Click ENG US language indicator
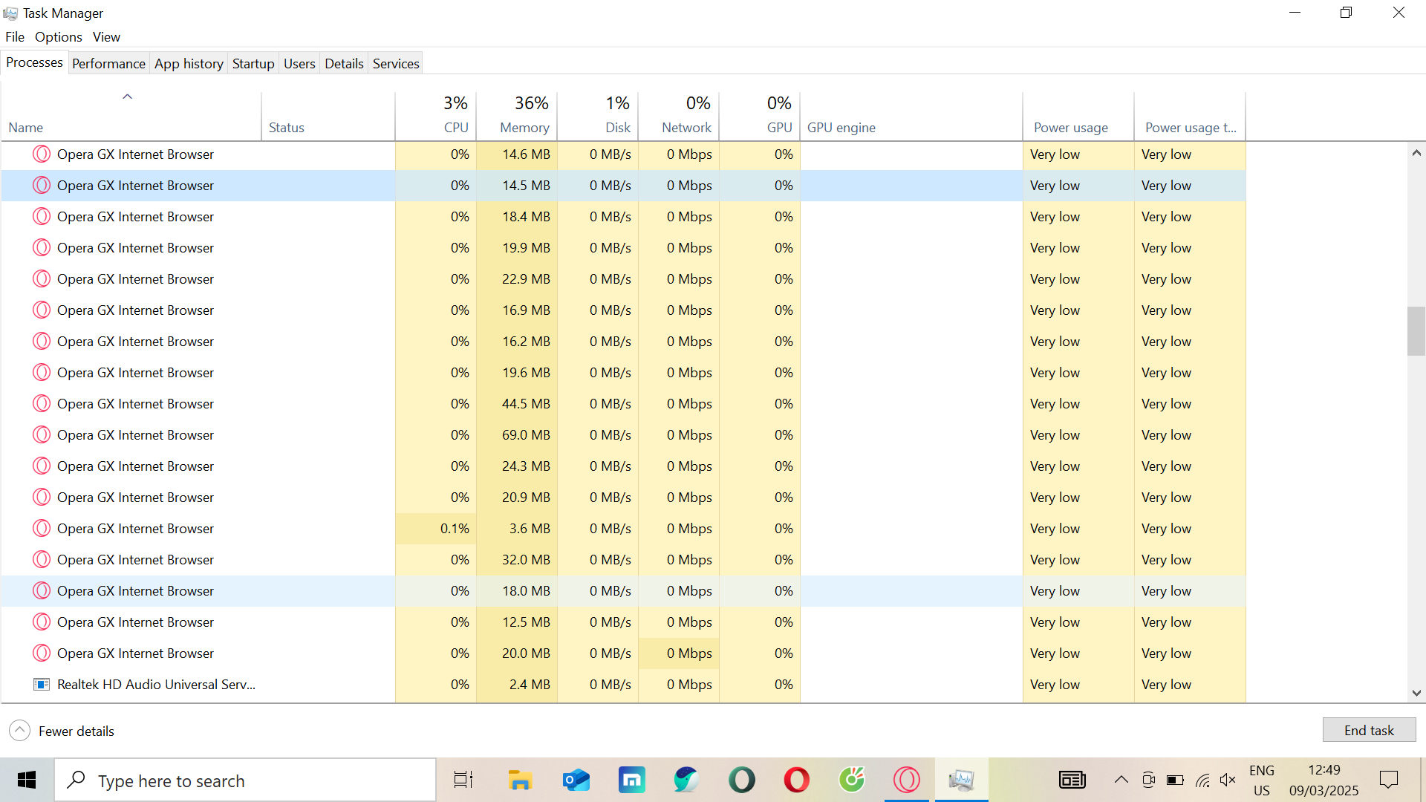Image resolution: width=1426 pixels, height=802 pixels. pos(1262,780)
